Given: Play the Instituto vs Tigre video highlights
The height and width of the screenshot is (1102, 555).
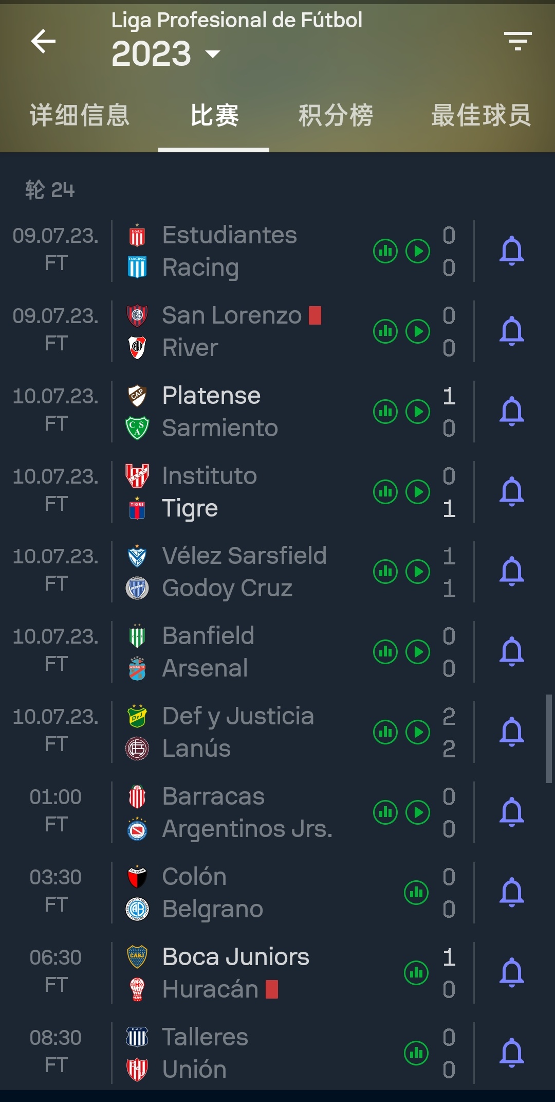Looking at the screenshot, I should click(418, 492).
